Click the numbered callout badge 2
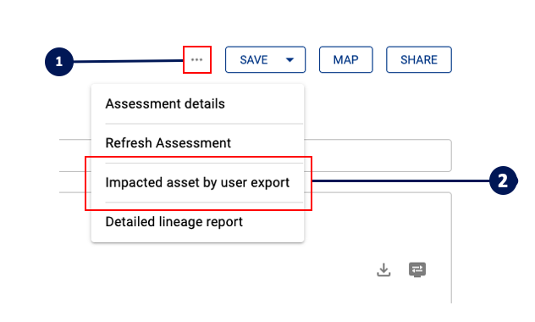The image size is (535, 322). (x=504, y=180)
